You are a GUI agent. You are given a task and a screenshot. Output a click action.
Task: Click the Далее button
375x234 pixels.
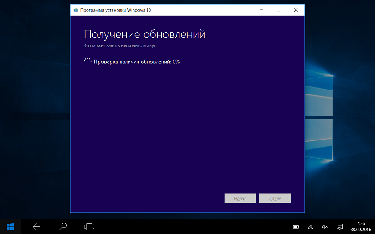[x=275, y=198]
